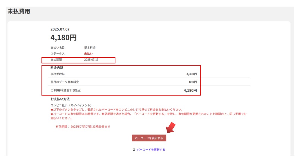Select the 880円 amount
Viewport: 296px width, 162px height.
point(193,82)
